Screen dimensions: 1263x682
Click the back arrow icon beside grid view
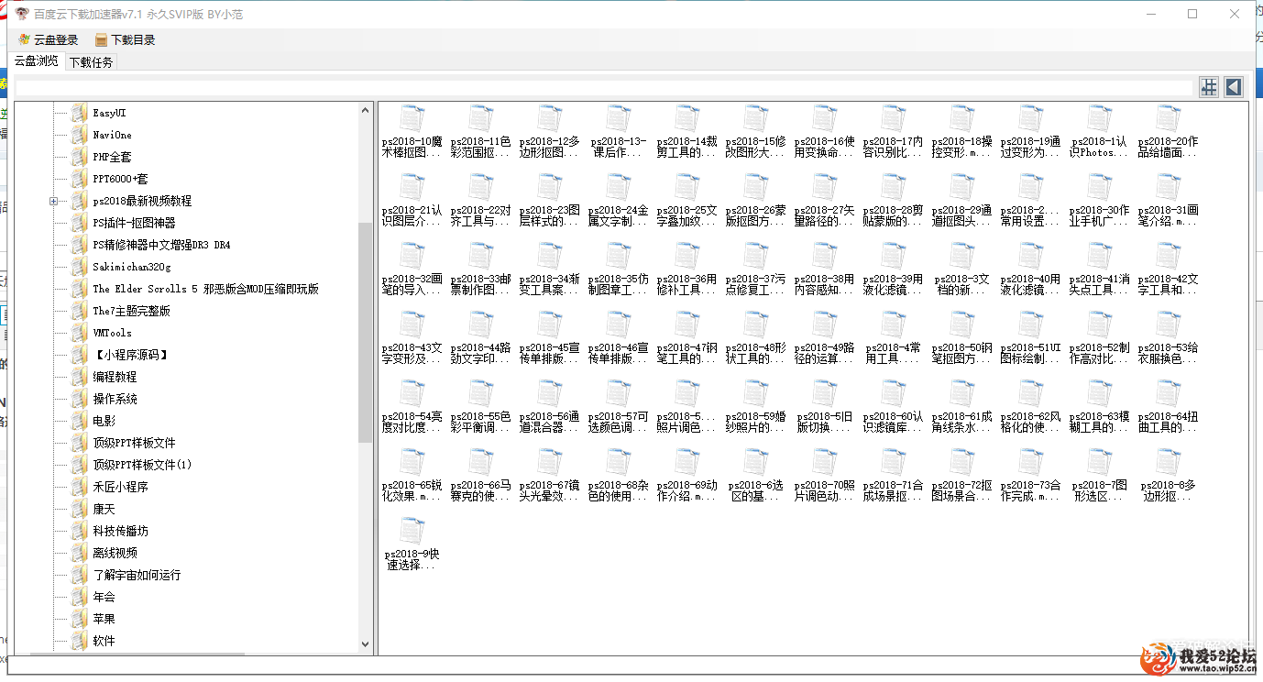click(1234, 87)
